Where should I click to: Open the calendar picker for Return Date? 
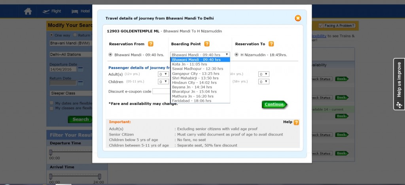tap(80, 83)
